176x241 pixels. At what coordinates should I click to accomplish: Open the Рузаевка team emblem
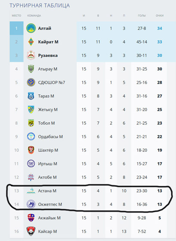pyautogui.click(x=31, y=55)
